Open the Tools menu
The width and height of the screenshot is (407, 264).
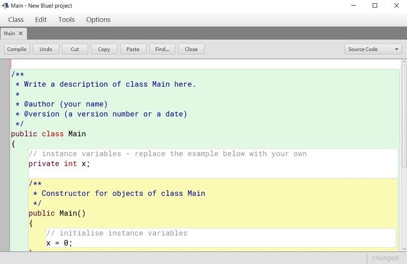click(x=66, y=20)
